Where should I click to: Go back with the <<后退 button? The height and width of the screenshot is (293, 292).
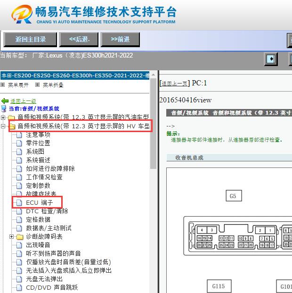pos(79,40)
